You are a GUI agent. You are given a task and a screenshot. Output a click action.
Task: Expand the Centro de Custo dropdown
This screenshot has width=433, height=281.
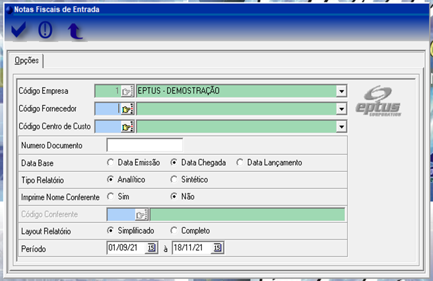tap(342, 127)
